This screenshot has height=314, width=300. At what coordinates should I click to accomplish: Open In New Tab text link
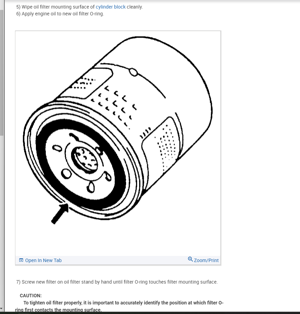(43, 260)
